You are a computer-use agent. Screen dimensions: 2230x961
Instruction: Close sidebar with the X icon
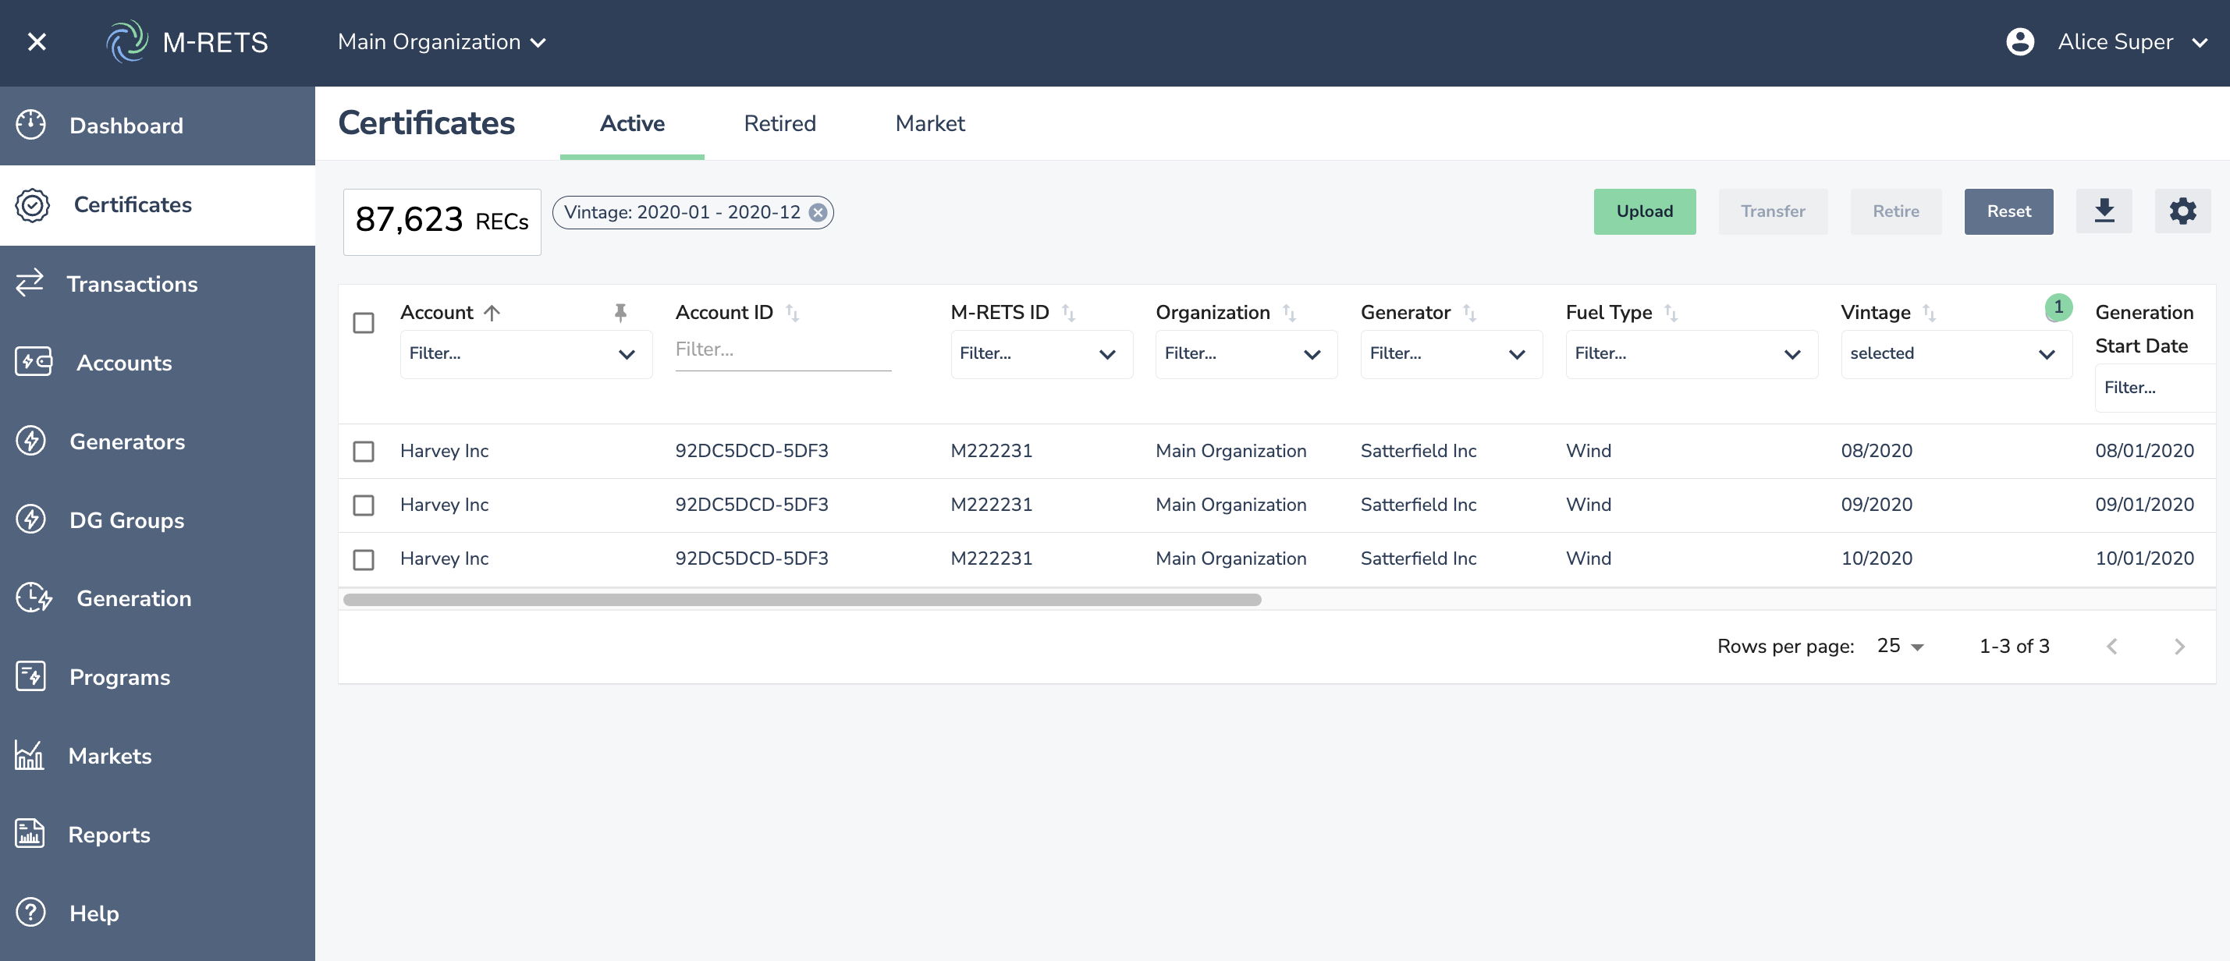pos(37,41)
